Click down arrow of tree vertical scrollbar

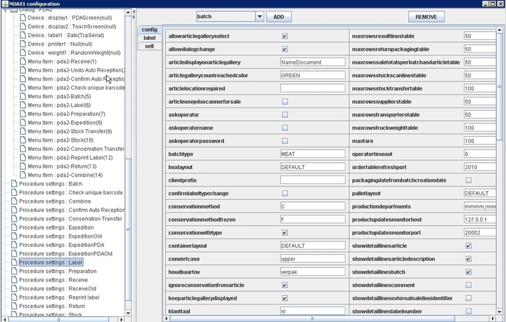coord(128,313)
